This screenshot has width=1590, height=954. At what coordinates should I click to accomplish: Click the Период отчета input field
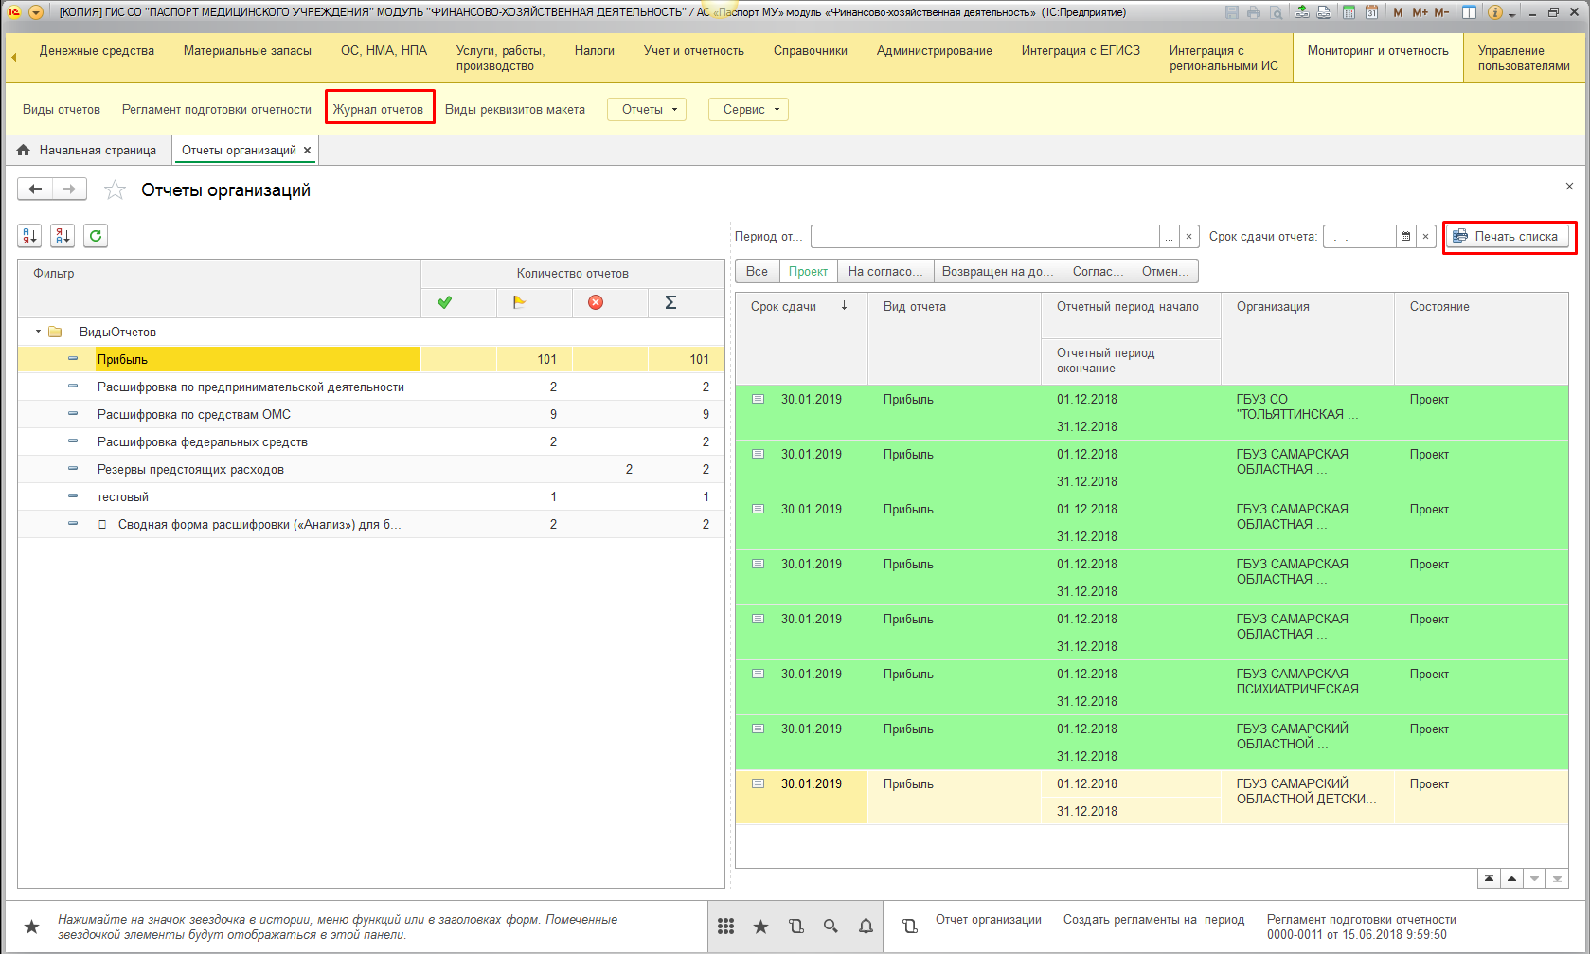pos(984,237)
